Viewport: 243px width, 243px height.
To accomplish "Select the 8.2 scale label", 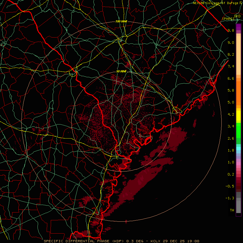I will coord(231,54).
